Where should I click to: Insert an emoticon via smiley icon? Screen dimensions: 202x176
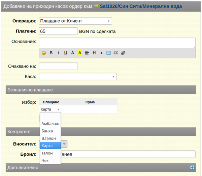click(44, 53)
